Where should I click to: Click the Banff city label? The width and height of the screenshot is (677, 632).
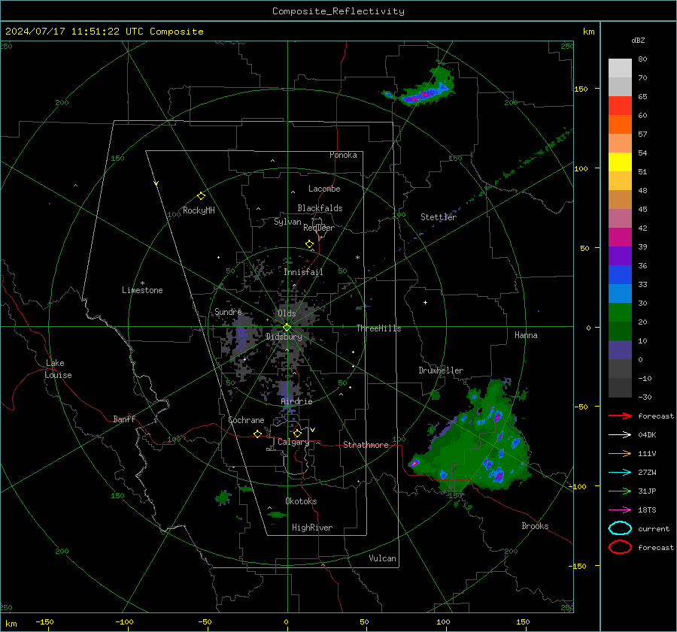[x=124, y=419]
